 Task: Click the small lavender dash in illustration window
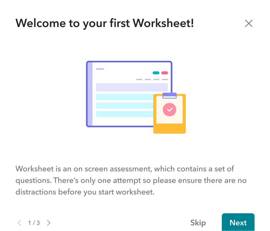(x=100, y=69)
